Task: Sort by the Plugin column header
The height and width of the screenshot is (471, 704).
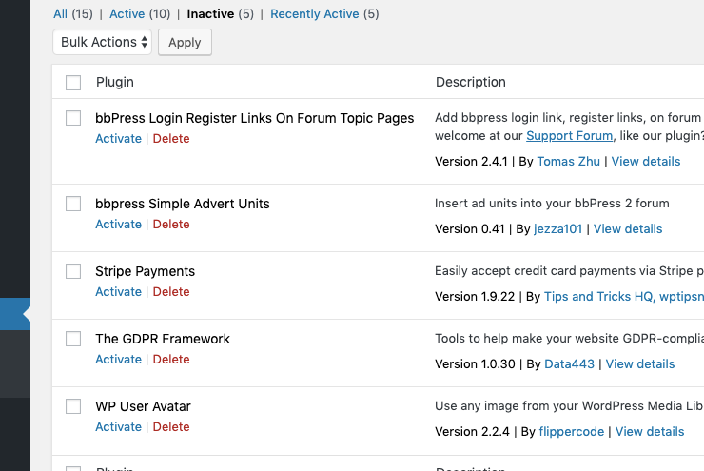Action: click(x=115, y=83)
